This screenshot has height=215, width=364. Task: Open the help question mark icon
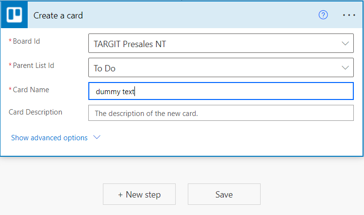point(323,15)
